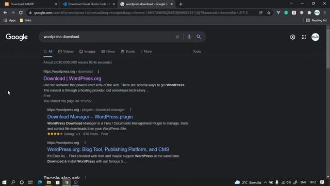Open Task View on the taskbar

(30, 182)
